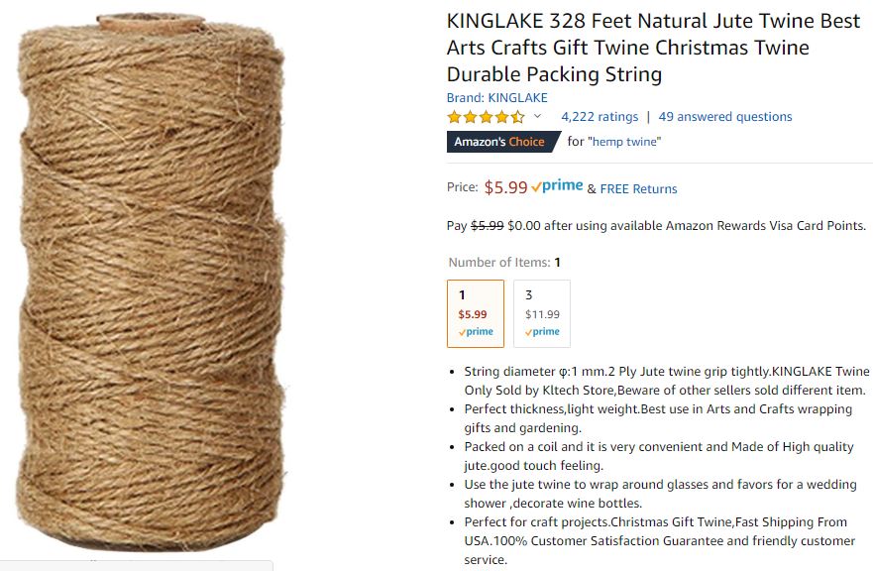Screen dimensions: 873x571
Task: Click the crossed-out $5.99 rewards price
Action: pos(487,225)
